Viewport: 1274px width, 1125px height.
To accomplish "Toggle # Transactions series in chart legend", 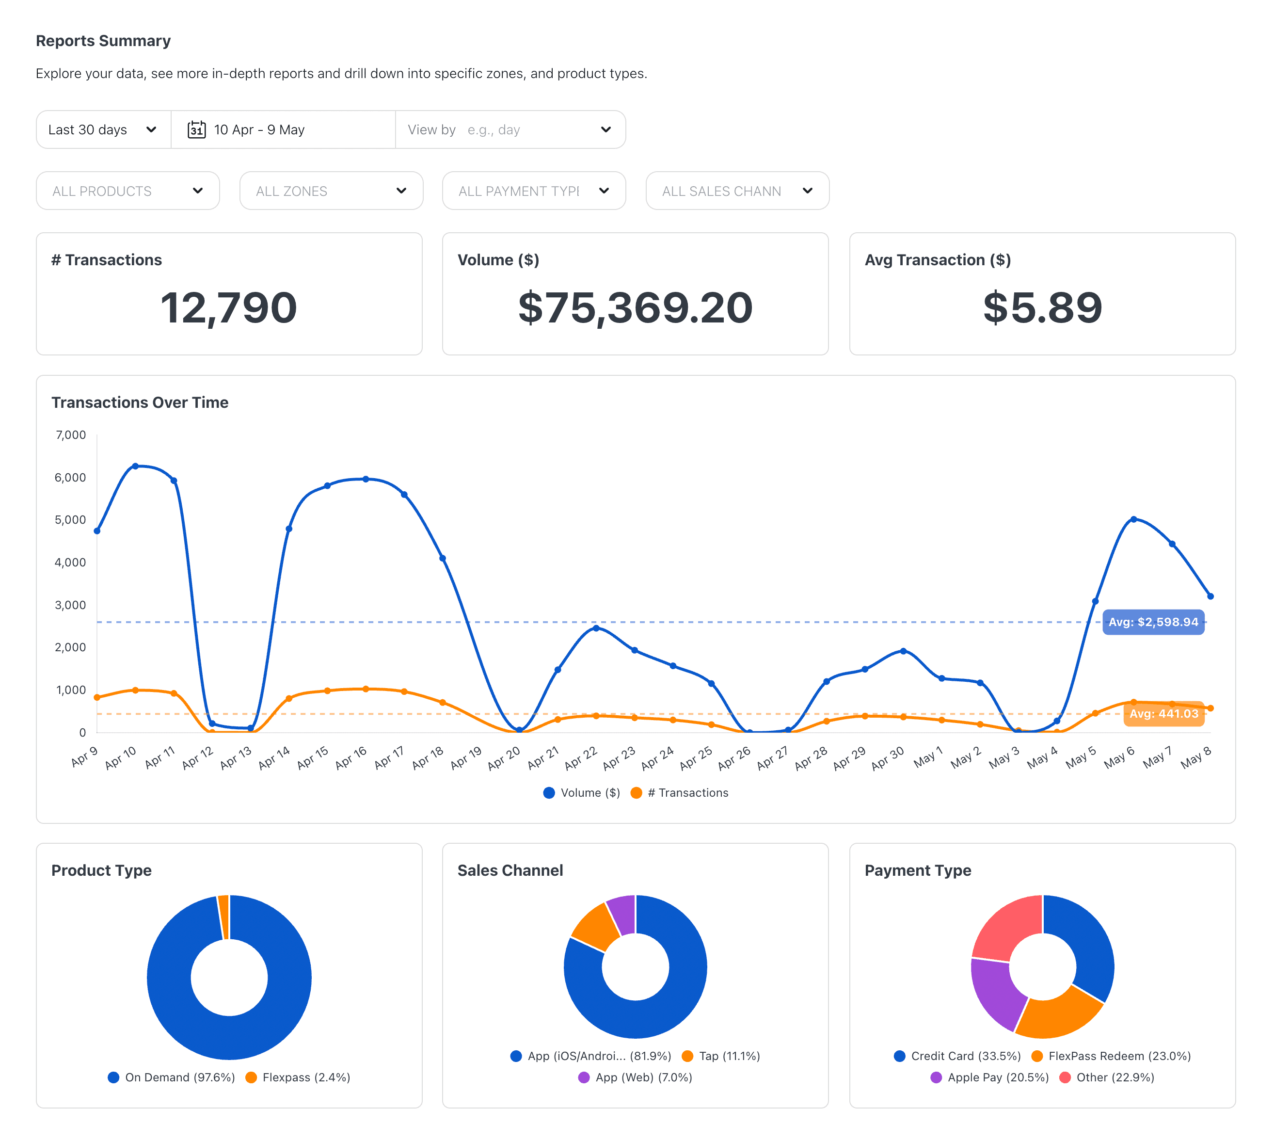I will click(x=679, y=793).
